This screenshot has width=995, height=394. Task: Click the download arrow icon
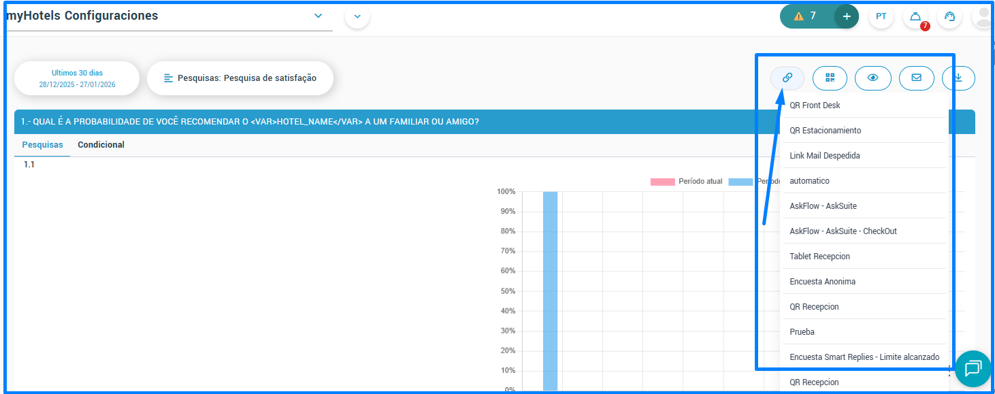click(x=958, y=78)
